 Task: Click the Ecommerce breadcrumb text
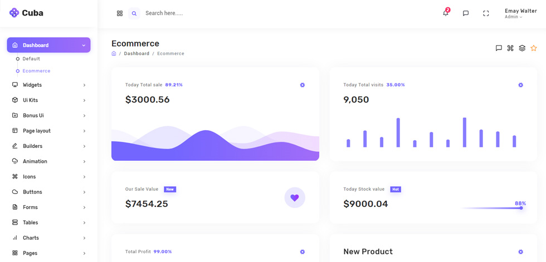[x=170, y=53]
